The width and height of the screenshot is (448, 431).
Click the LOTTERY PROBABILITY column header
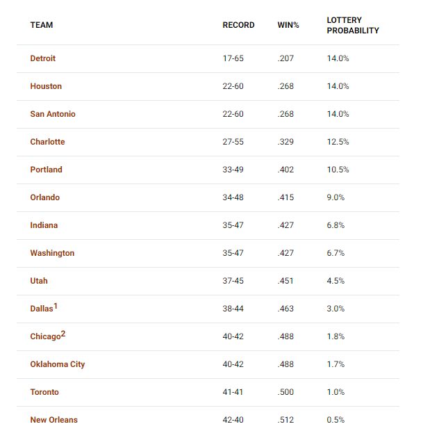click(x=353, y=26)
